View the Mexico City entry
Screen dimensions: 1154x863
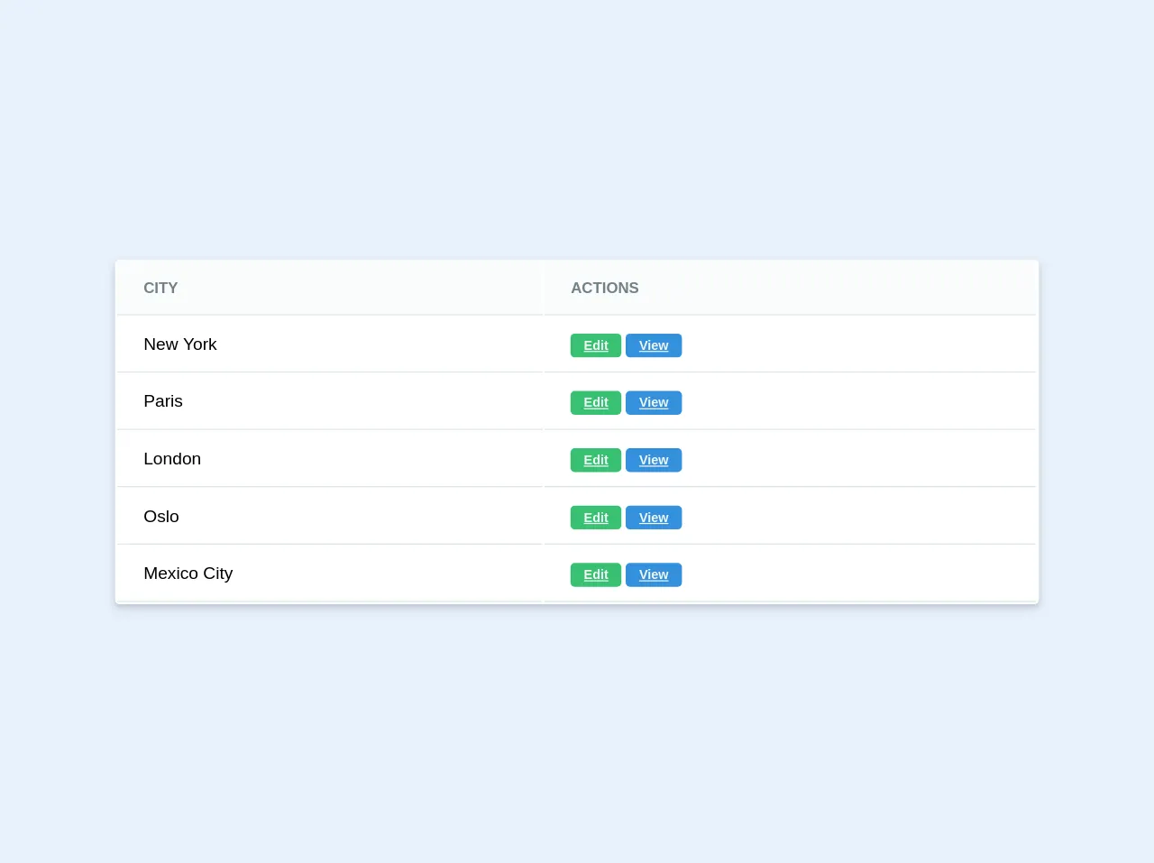[x=654, y=574]
